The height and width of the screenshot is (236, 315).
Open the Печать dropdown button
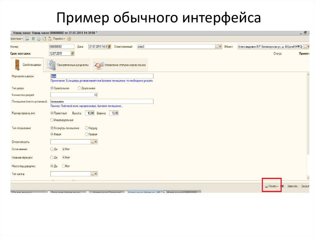[x=272, y=186]
